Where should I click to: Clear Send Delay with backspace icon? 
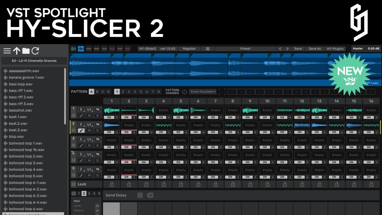[x=150, y=195]
